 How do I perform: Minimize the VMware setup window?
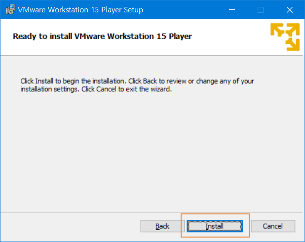pyautogui.click(x=232, y=10)
